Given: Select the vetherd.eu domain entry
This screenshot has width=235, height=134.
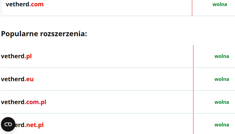Looking at the screenshot, I should coord(17,79).
